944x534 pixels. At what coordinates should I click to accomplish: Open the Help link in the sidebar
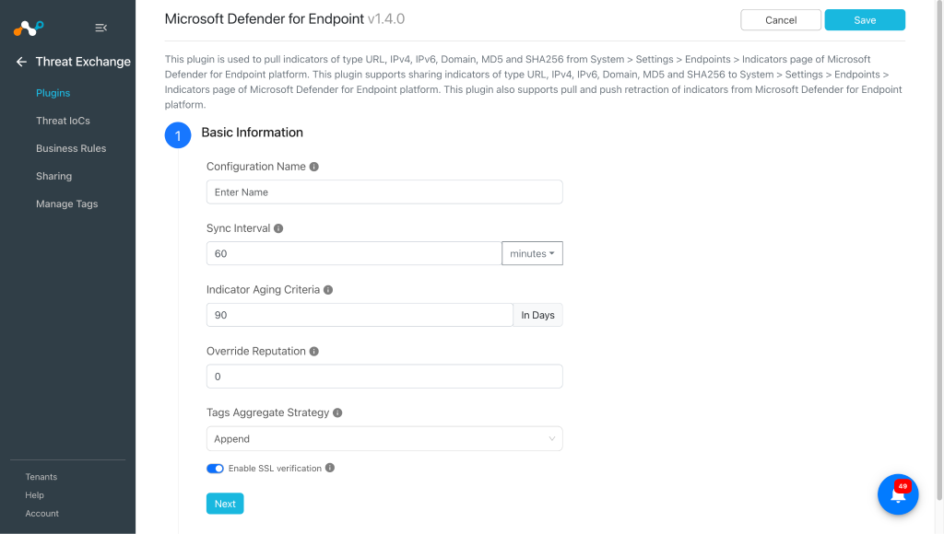click(x=34, y=495)
